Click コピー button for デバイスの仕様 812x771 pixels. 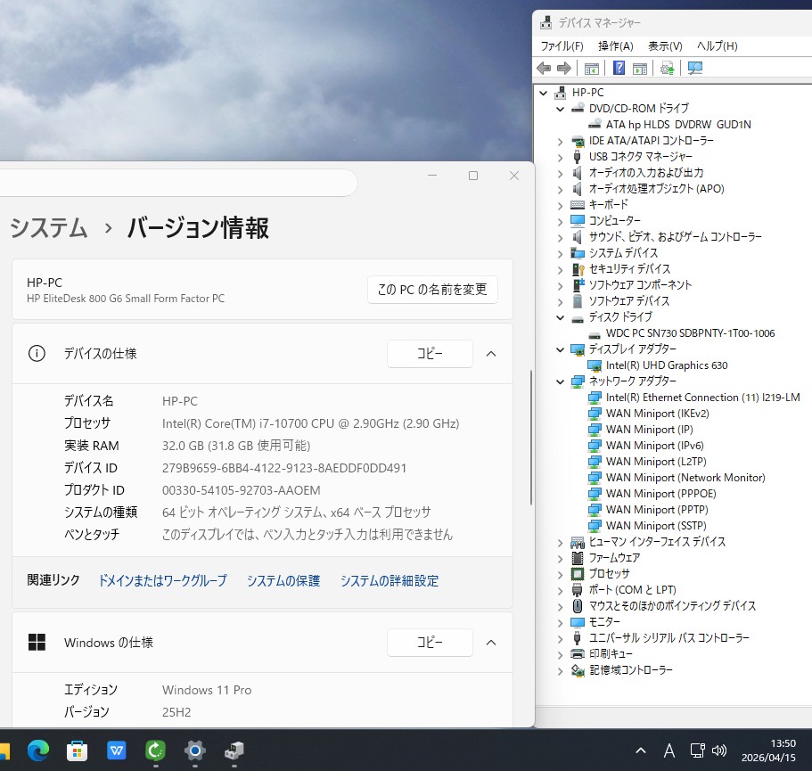pyautogui.click(x=430, y=354)
